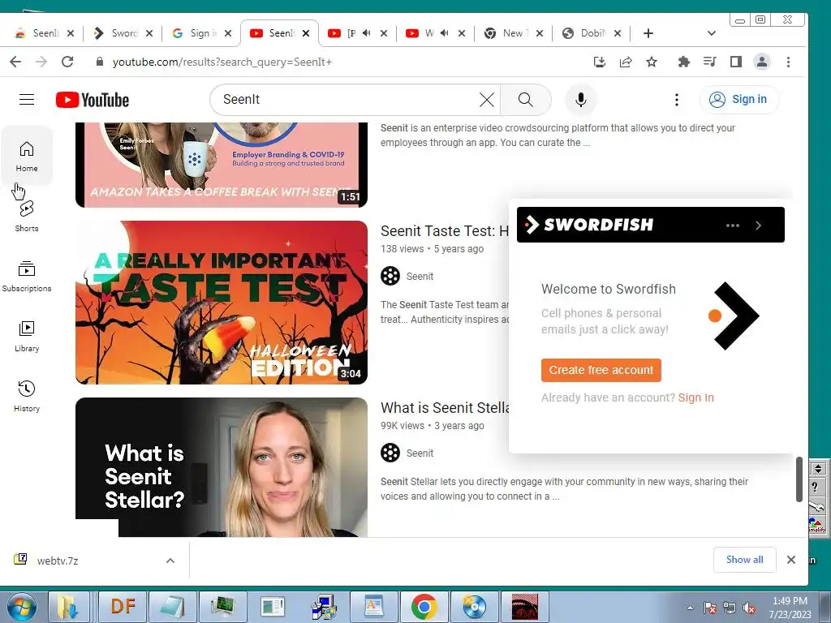Open Swordfish panel options dots
Viewport: 831px width, 623px height.
click(x=733, y=226)
